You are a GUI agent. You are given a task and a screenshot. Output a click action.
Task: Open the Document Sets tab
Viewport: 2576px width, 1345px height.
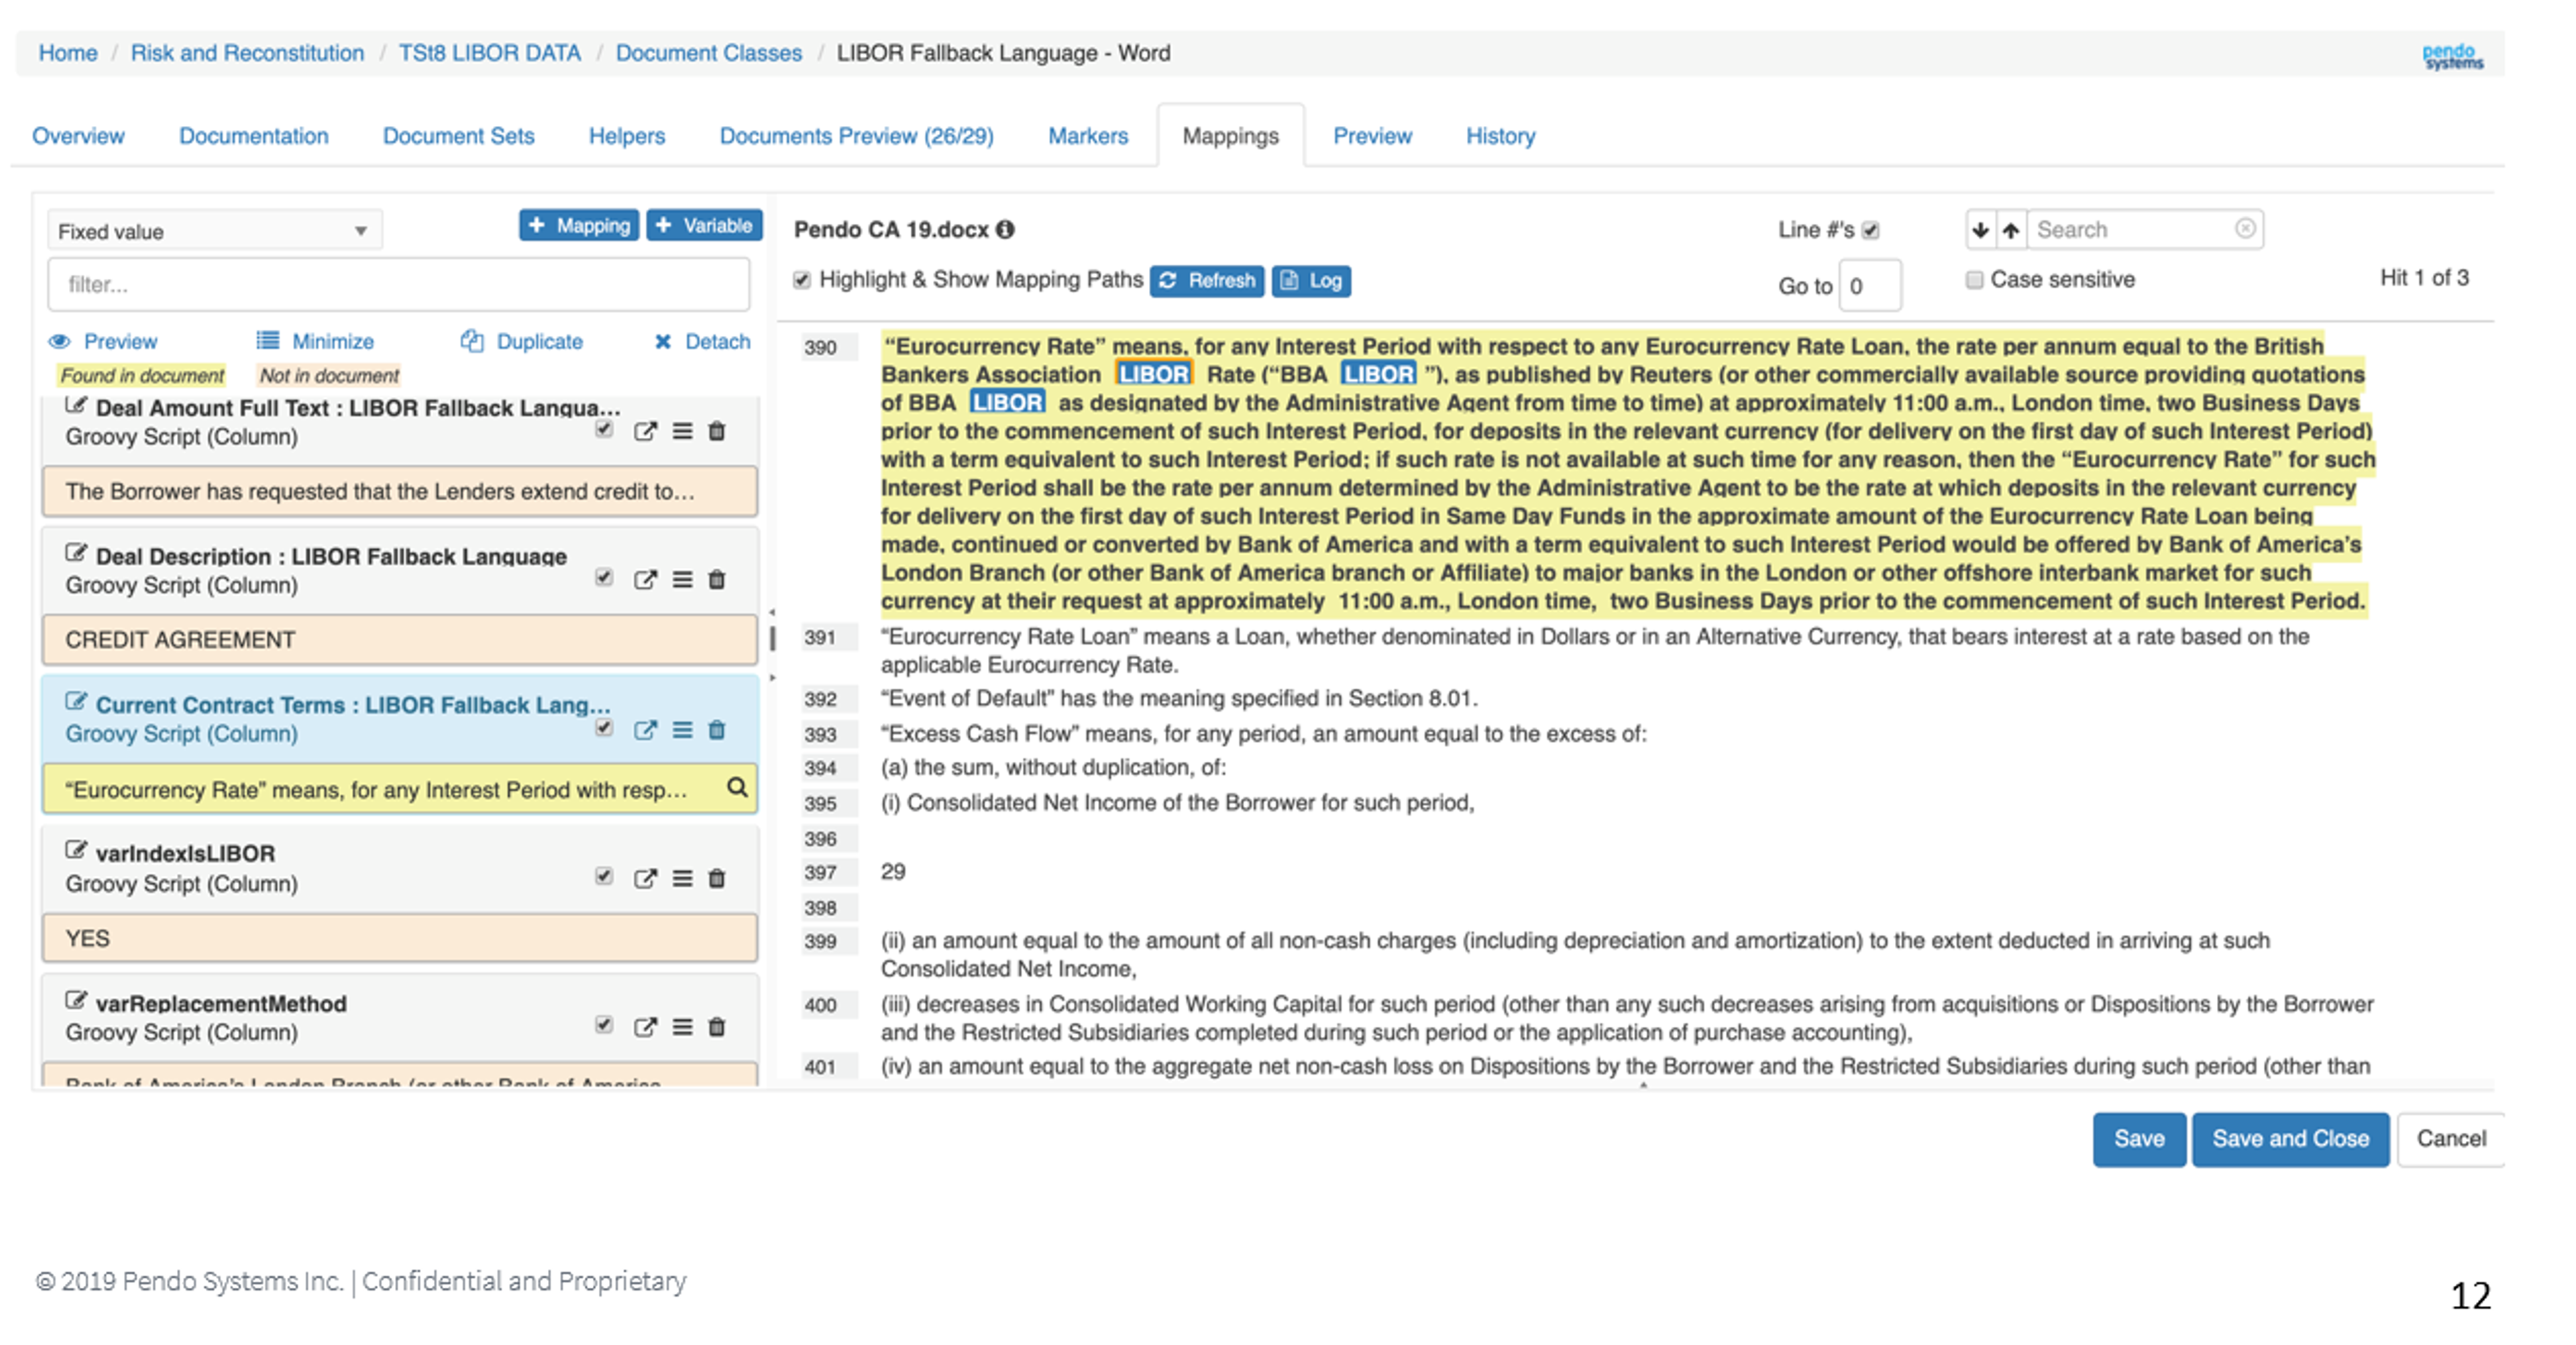459,136
